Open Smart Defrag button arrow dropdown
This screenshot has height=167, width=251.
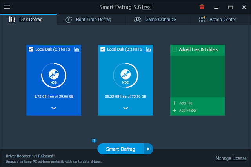[148, 149]
